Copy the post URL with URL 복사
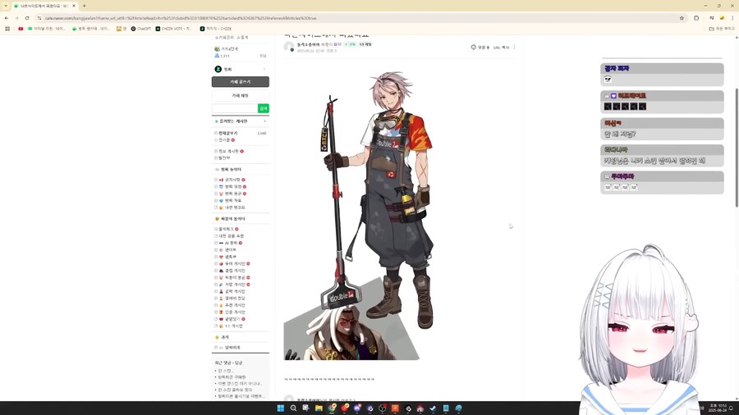Viewport: 739px width, 415px height. pyautogui.click(x=501, y=48)
